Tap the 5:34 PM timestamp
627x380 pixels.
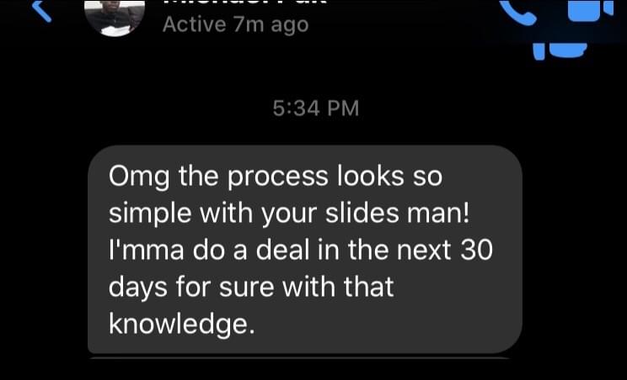[316, 108]
